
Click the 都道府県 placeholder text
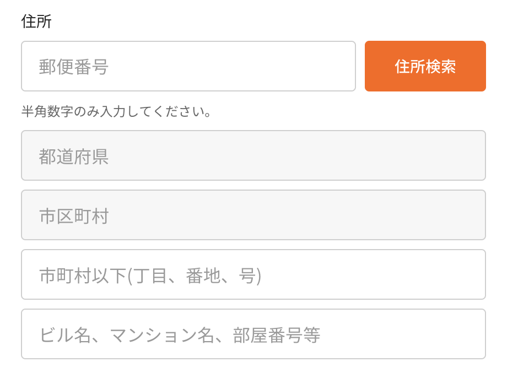point(74,156)
